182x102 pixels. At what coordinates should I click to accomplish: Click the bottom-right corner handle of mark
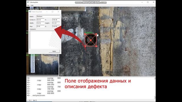tap(96, 46)
